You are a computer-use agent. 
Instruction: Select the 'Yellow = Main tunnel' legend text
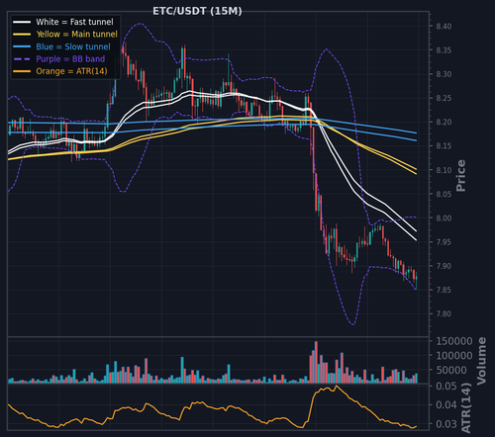pyautogui.click(x=77, y=35)
